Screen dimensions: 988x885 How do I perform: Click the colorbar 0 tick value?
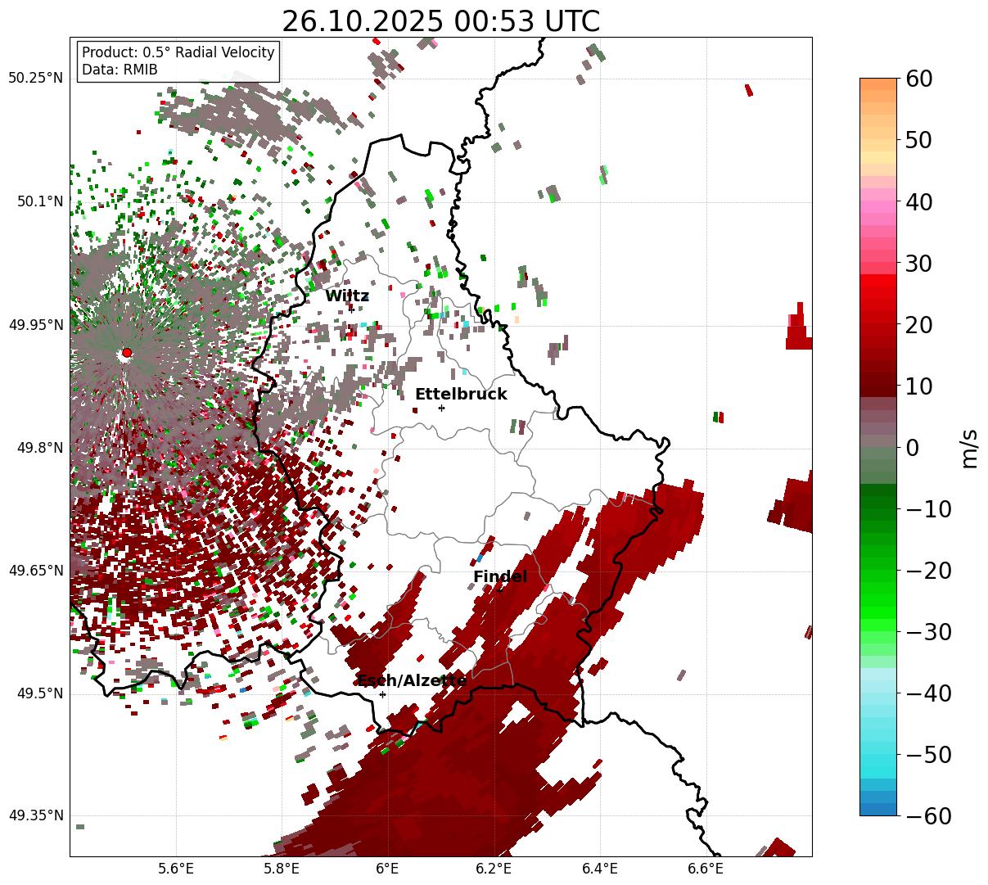pos(912,448)
